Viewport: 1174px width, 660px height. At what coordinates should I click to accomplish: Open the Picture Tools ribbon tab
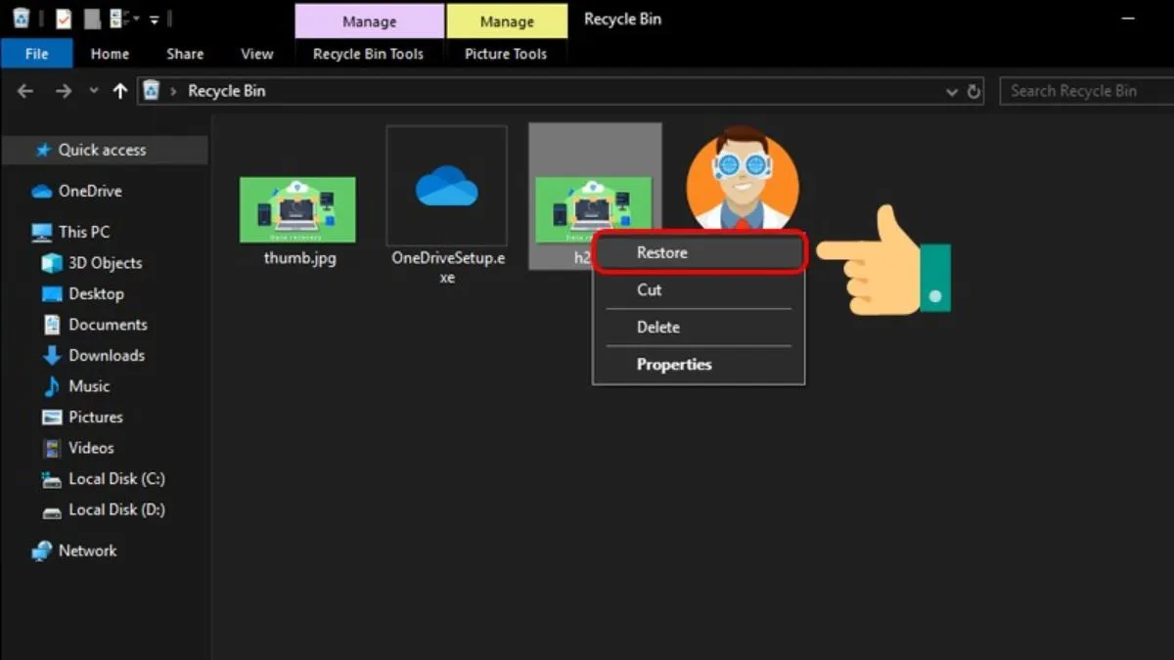507,54
